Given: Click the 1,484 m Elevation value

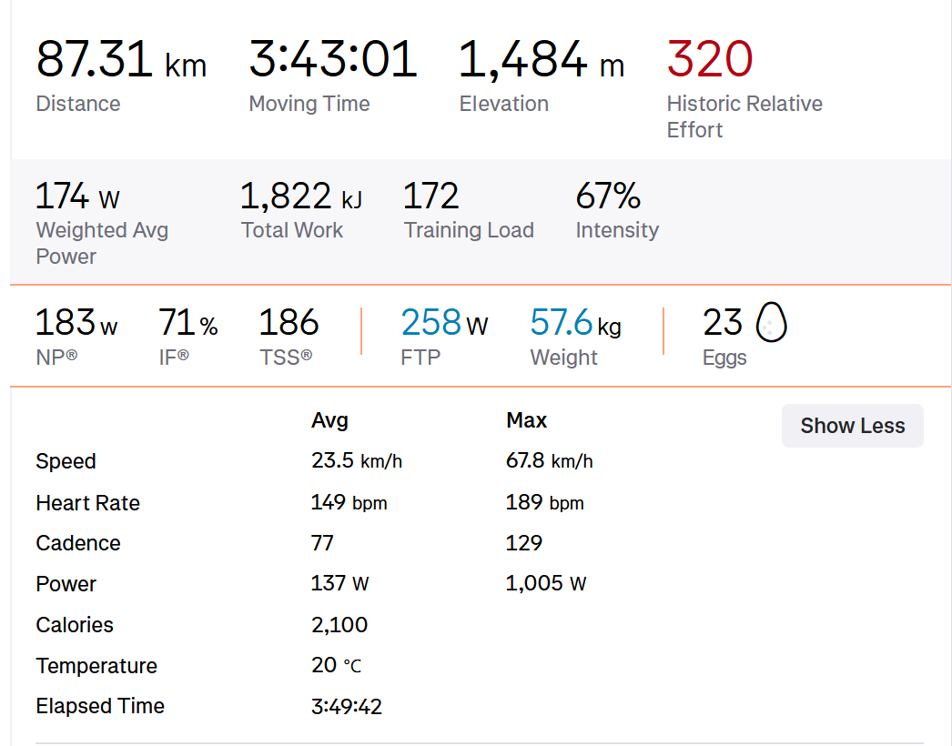Looking at the screenshot, I should (x=542, y=60).
